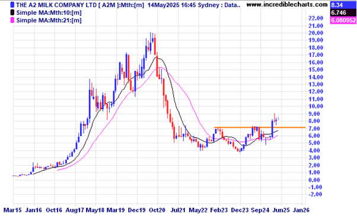Click the Simple MA:Mth:10:[m] legend label
This screenshot has height=216, width=357.
(49, 12)
